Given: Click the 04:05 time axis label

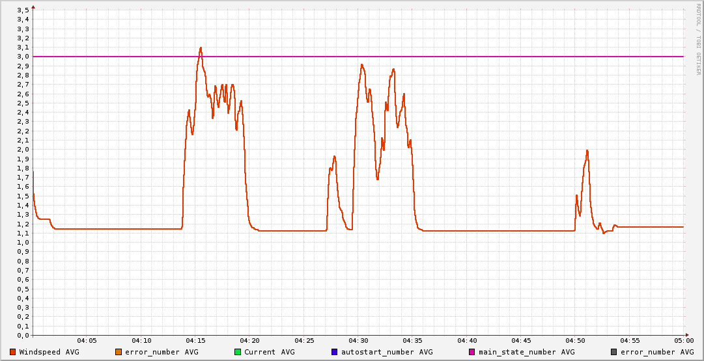Looking at the screenshot, I should coord(87,341).
